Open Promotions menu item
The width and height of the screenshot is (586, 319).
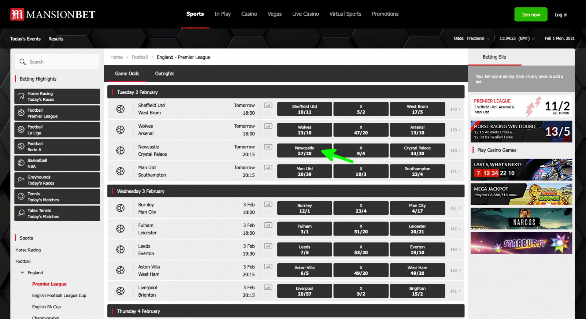click(385, 14)
